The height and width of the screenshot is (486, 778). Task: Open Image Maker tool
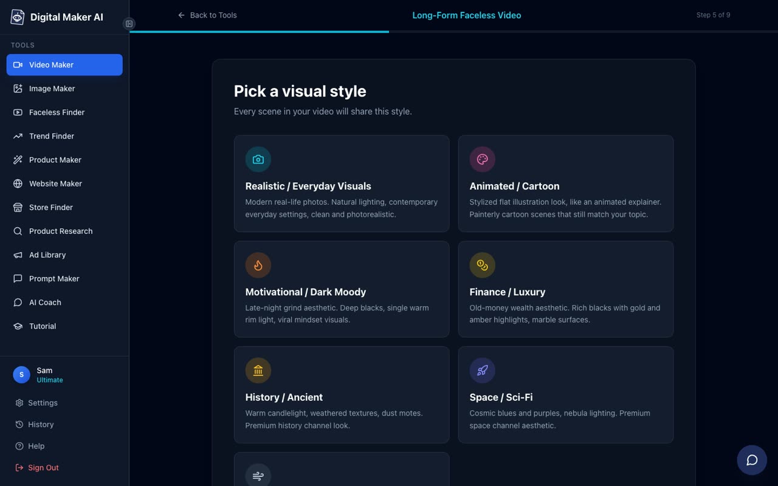pyautogui.click(x=64, y=89)
